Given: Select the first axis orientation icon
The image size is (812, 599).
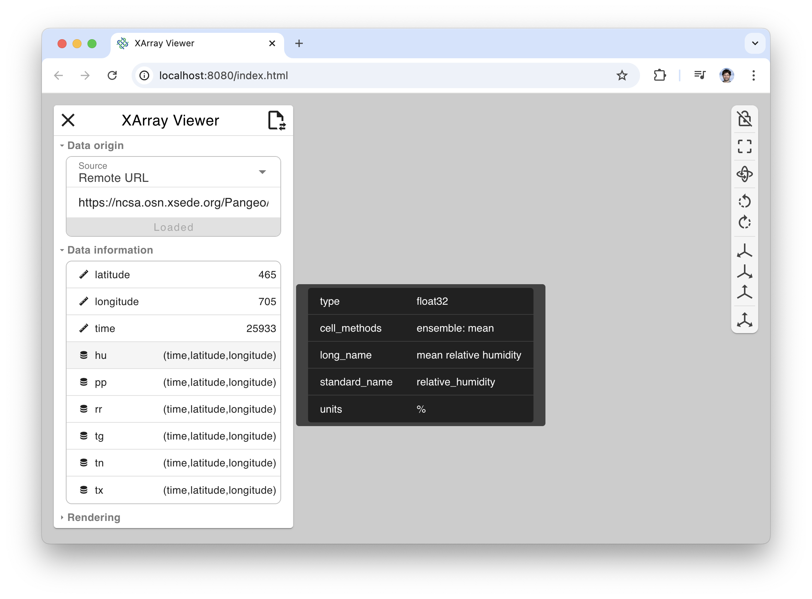Looking at the screenshot, I should tap(744, 251).
